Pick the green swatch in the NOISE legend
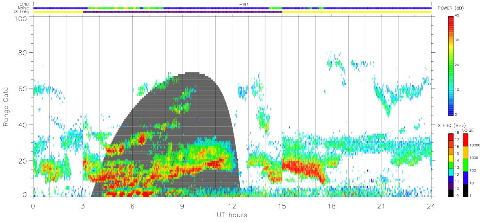485x223 pixels. [465, 165]
